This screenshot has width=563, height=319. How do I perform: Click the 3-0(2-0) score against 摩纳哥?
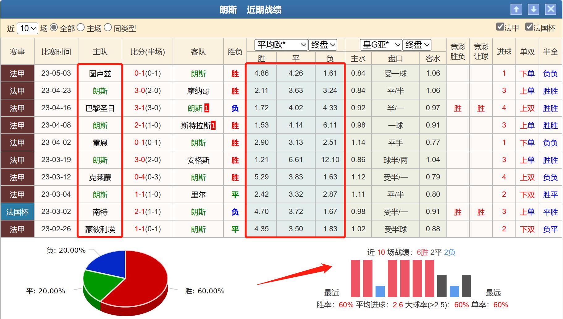tap(148, 91)
